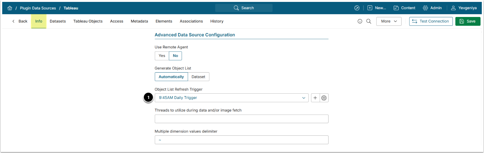The width and height of the screenshot is (484, 153).
Task: Open the Yevgeniya user profile menu
Action: tap(464, 8)
